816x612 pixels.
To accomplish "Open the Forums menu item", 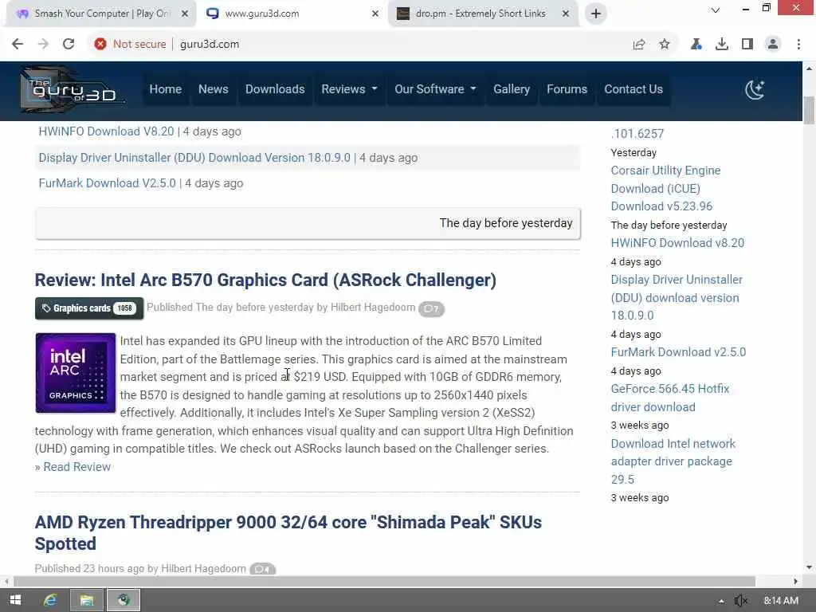I will (567, 89).
